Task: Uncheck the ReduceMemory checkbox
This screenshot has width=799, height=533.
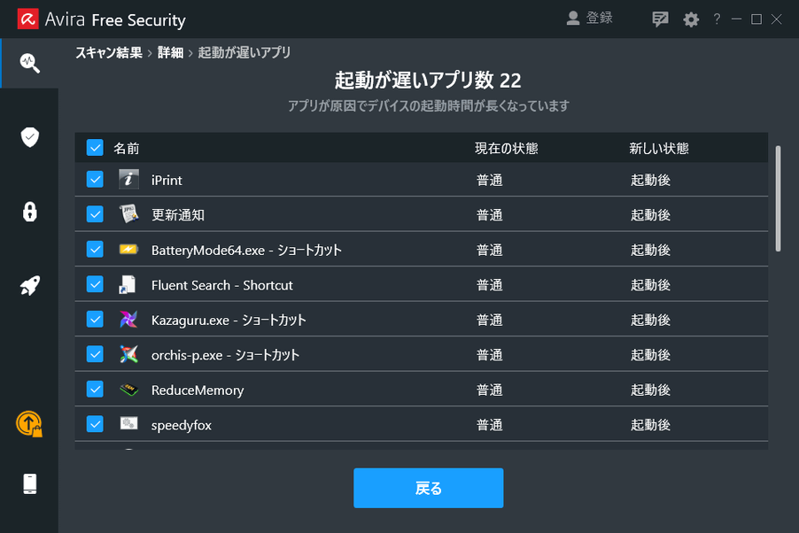Action: pos(95,390)
